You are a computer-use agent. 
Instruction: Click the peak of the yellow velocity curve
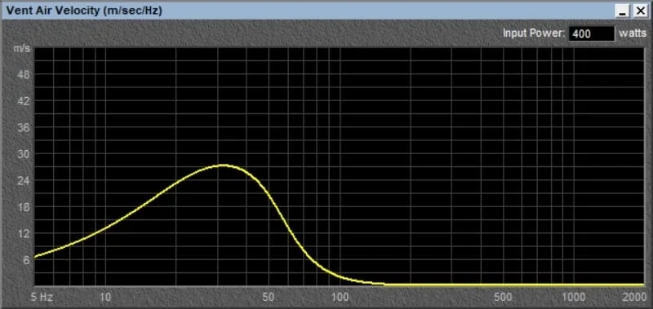click(x=224, y=166)
